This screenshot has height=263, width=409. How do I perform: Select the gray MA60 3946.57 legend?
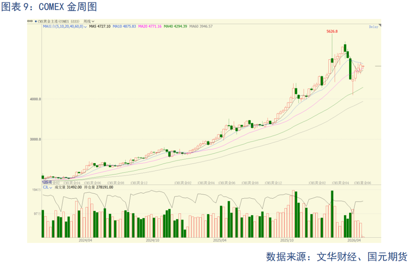201,26
